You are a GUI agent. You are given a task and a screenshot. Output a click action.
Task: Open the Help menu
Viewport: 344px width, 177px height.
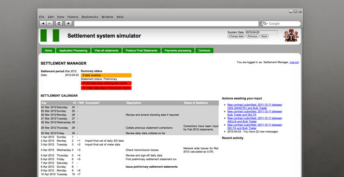[x=120, y=17]
